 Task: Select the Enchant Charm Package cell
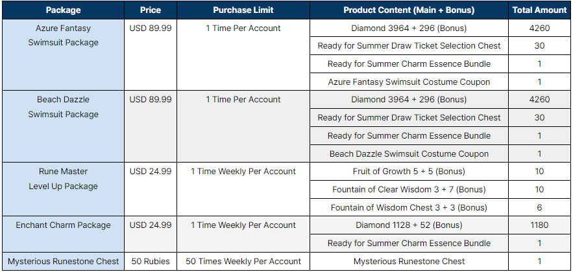tap(63, 234)
